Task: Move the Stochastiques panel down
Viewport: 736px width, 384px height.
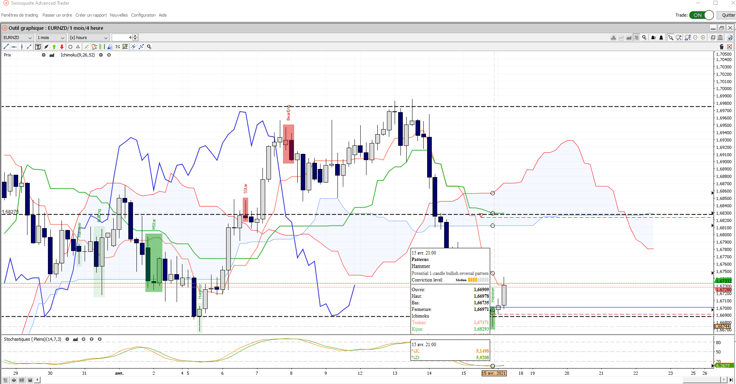Action: [x=100, y=339]
